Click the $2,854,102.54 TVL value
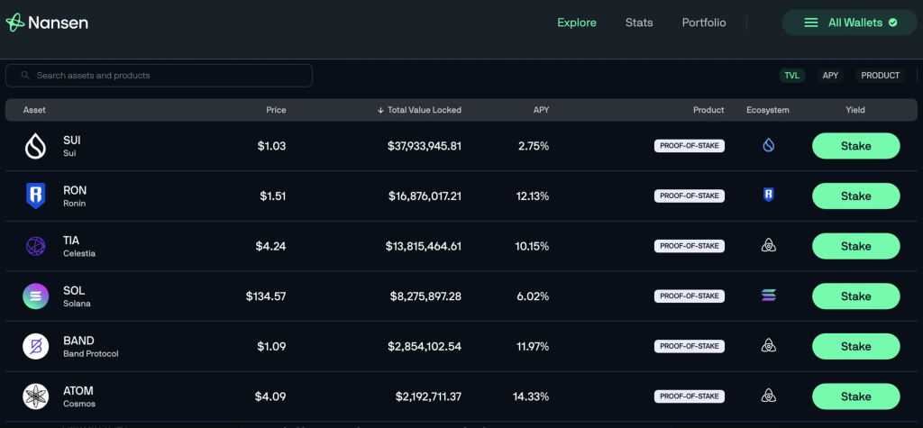 425,346
